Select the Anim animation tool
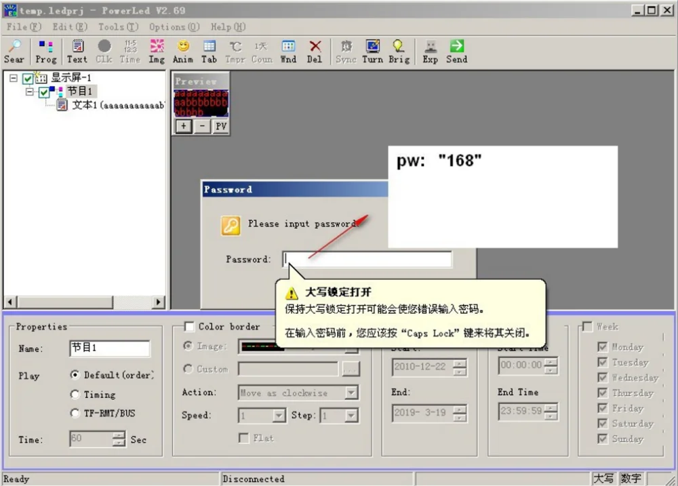678x486 pixels. [182, 51]
